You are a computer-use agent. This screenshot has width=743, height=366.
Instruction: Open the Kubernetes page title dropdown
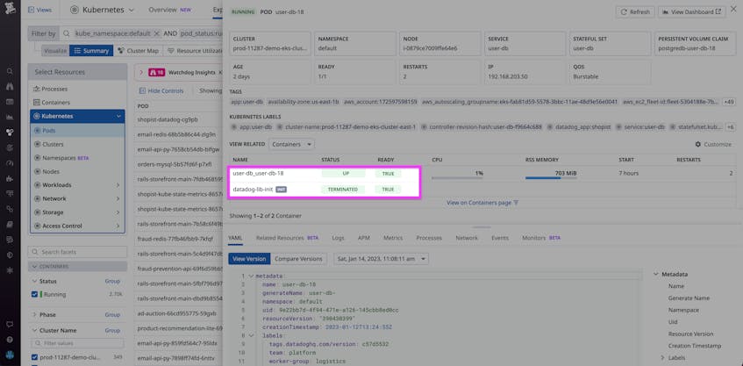pyautogui.click(x=102, y=10)
